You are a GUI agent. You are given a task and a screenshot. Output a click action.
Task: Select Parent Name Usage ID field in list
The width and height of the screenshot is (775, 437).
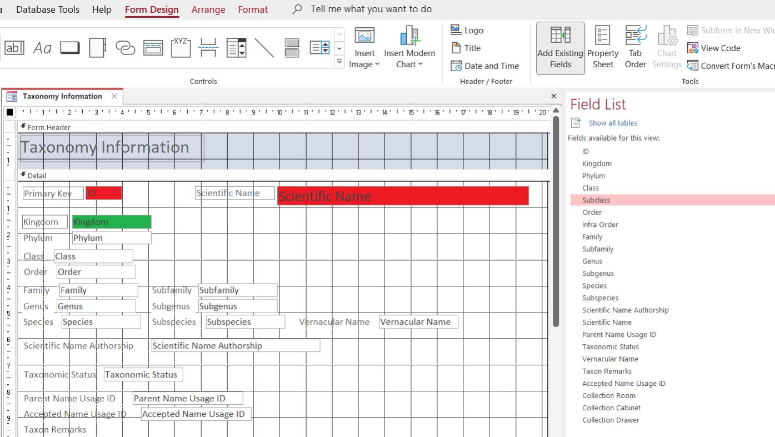(619, 335)
